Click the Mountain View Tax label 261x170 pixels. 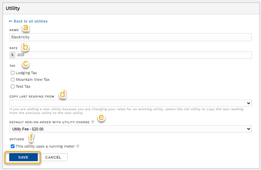[33, 80]
